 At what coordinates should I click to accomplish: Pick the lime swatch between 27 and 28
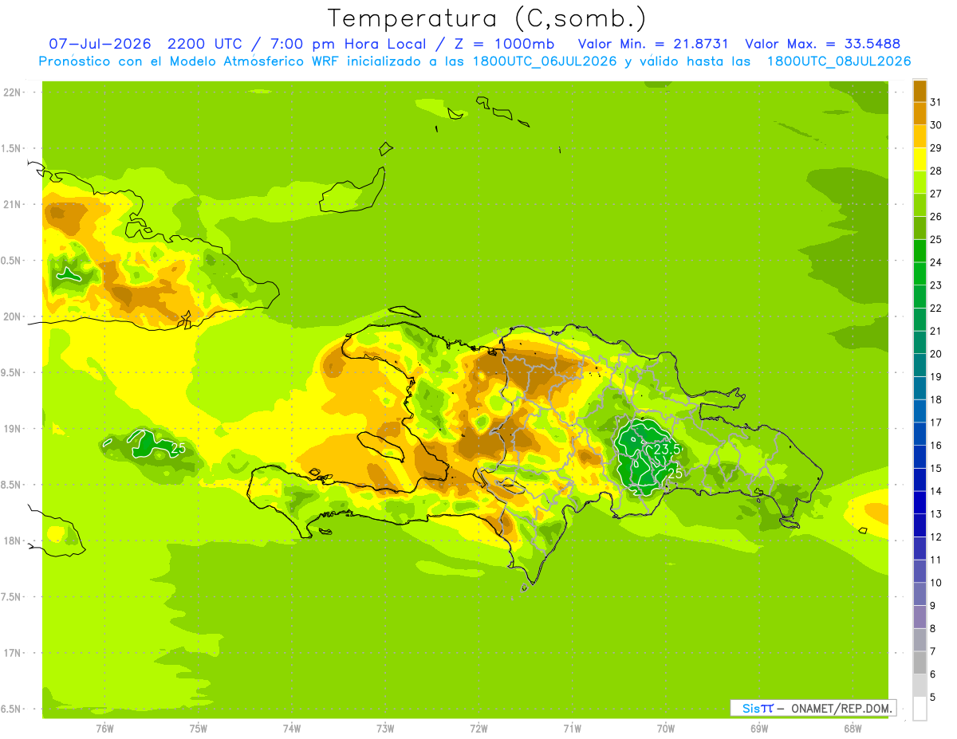920,182
